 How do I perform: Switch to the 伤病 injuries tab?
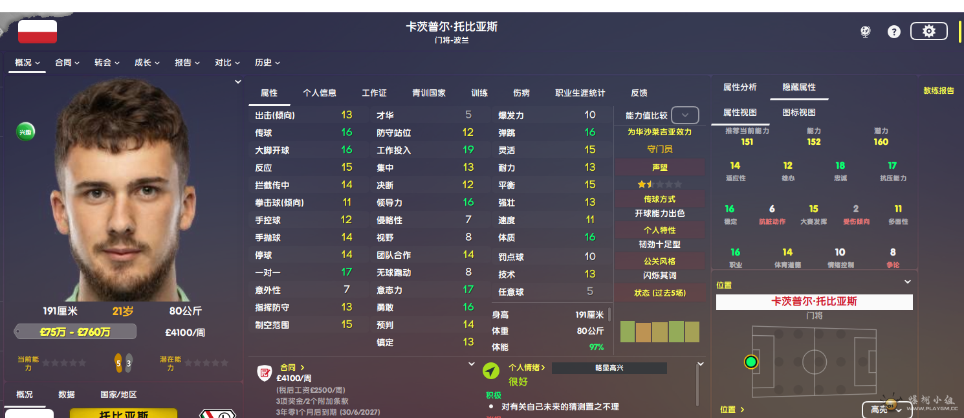[x=521, y=93]
